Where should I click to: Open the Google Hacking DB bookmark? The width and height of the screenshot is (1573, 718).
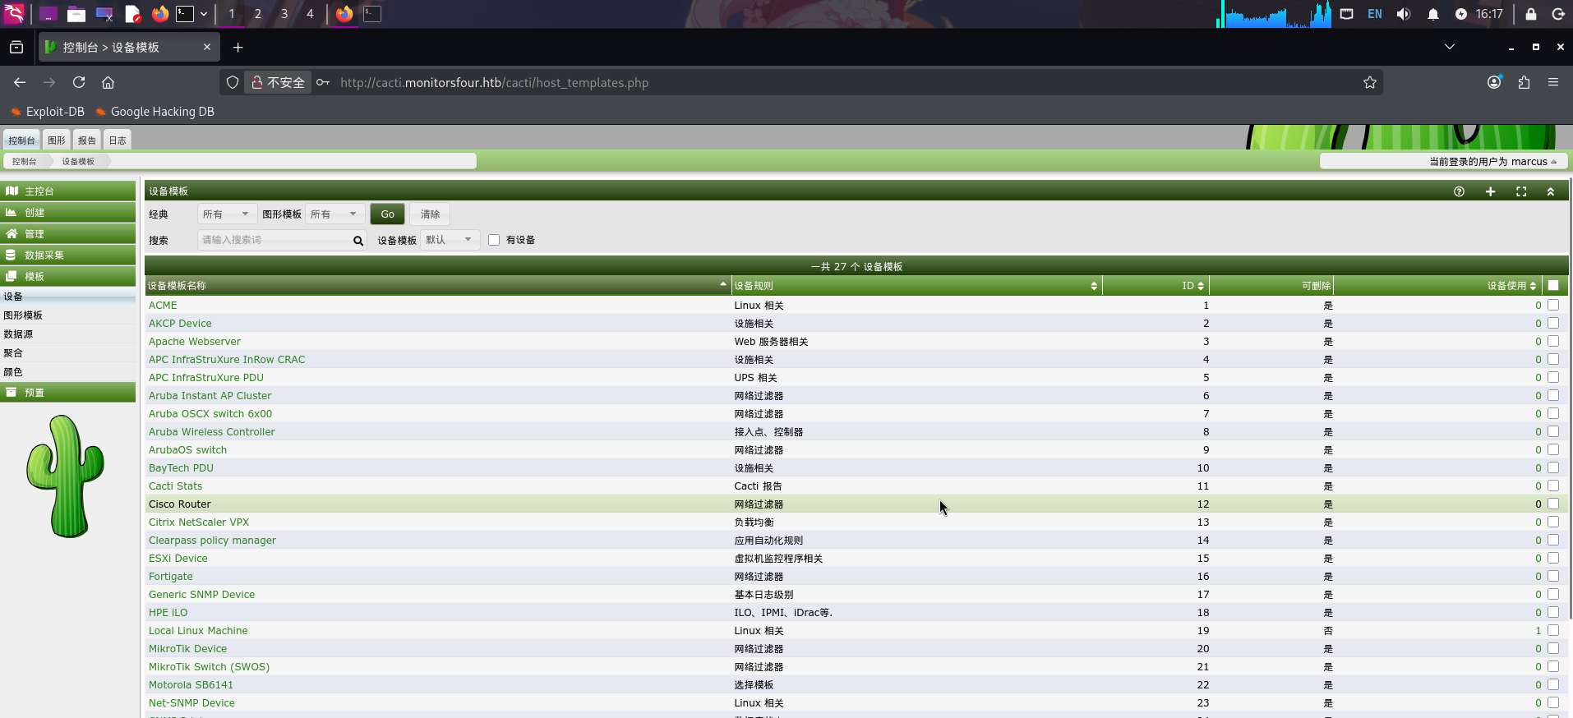click(x=155, y=112)
